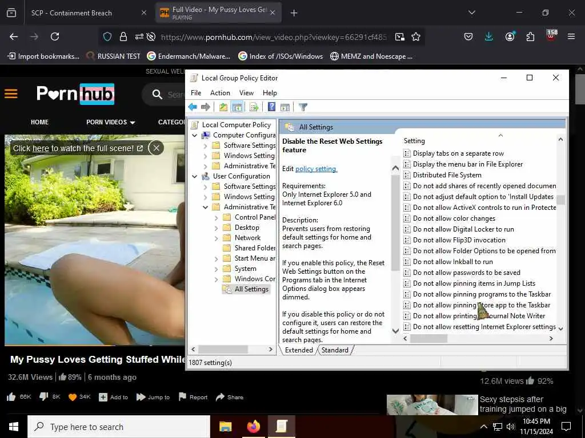Open the File menu in Group Policy Editor
585x438 pixels.
196,93
